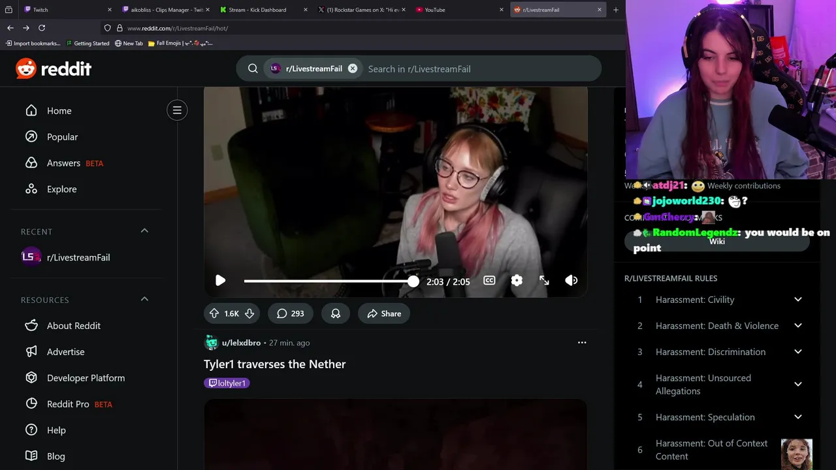Switch to the Clips Manager tab
This screenshot has height=470, width=836.
[x=165, y=10]
